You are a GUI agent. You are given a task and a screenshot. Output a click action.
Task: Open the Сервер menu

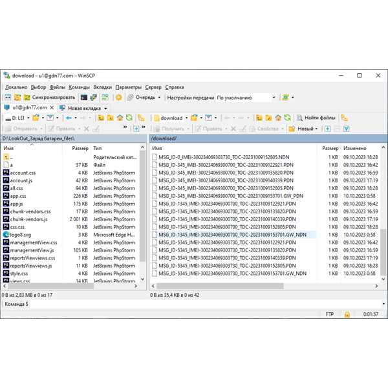tap(153, 87)
